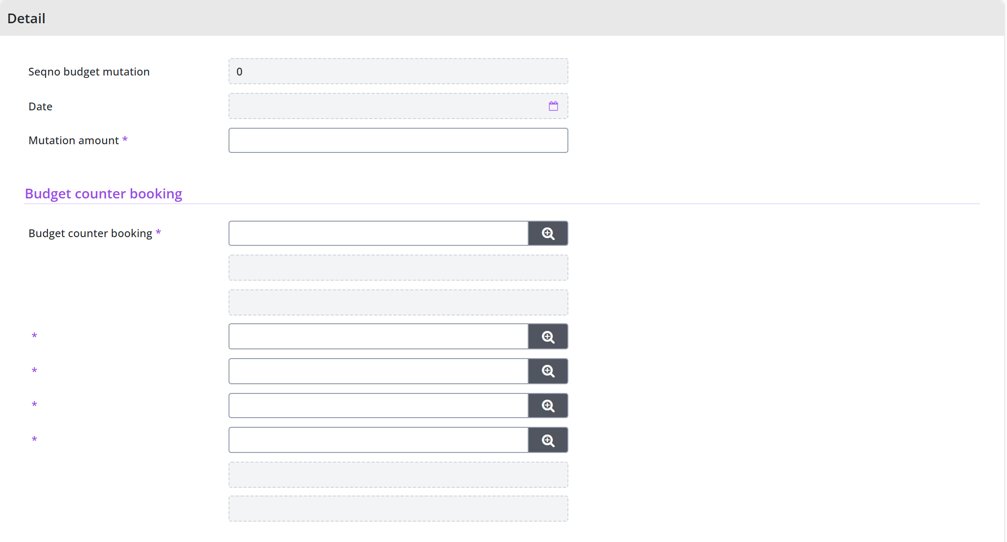Click the Date input field
The image size is (1007, 542).
pos(398,106)
